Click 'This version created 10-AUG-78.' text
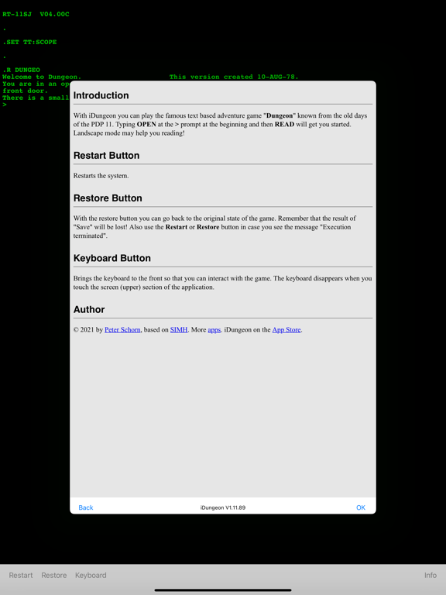 coord(234,77)
